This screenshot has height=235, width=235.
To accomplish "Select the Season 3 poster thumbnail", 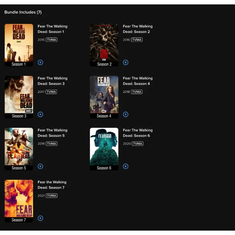I will [x=19, y=97].
